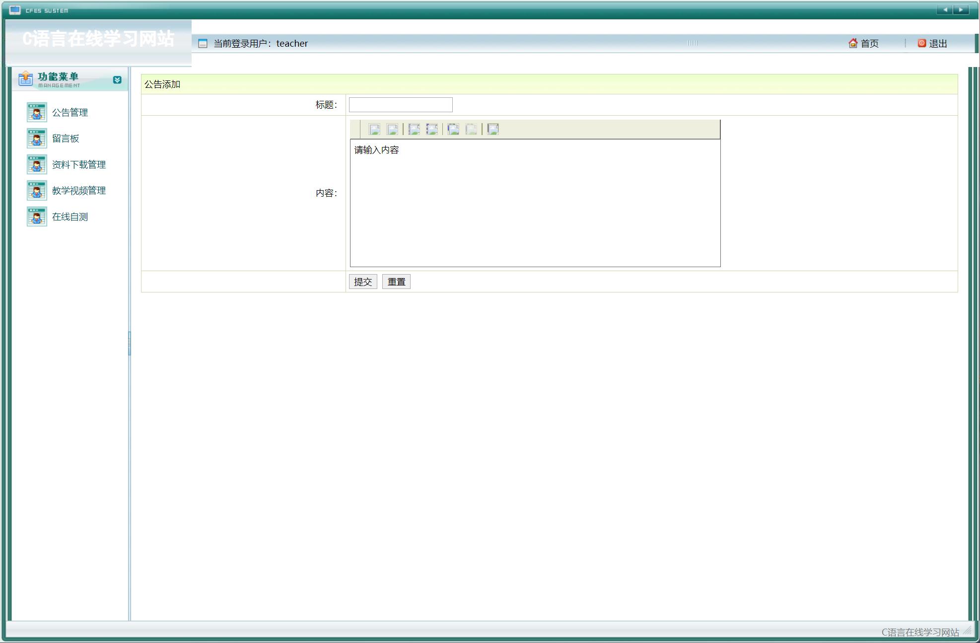
Task: Click the house icon for 首页
Action: (853, 43)
